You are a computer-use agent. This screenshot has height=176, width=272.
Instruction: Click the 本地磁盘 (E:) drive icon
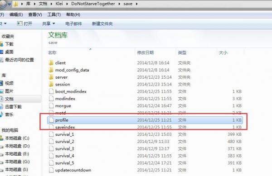(x=1, y=154)
